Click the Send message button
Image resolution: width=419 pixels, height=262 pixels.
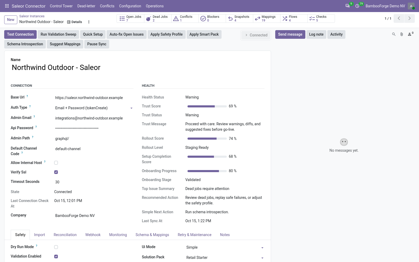coord(290,34)
